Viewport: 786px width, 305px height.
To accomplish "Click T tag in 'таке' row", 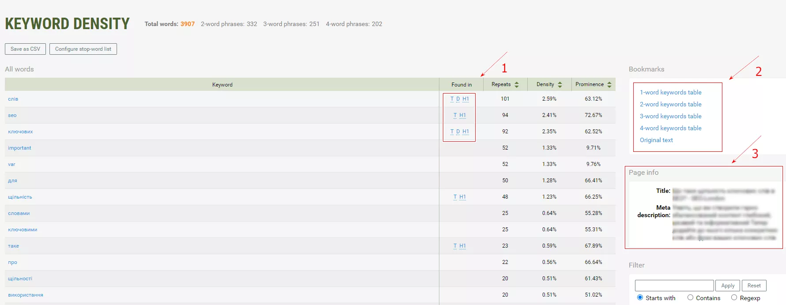I will [x=455, y=246].
